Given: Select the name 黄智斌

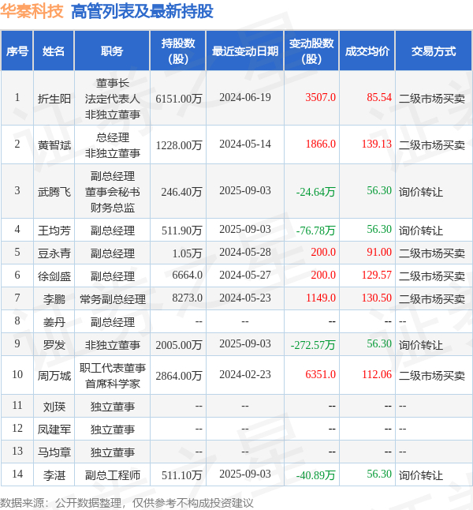Looking at the screenshot, I should point(54,144).
